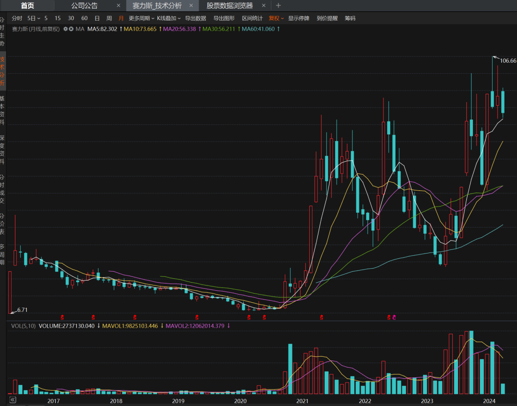Image resolution: width=517 pixels, height=406 pixels.
Task: Click the 导出数据 button
Action: point(195,18)
